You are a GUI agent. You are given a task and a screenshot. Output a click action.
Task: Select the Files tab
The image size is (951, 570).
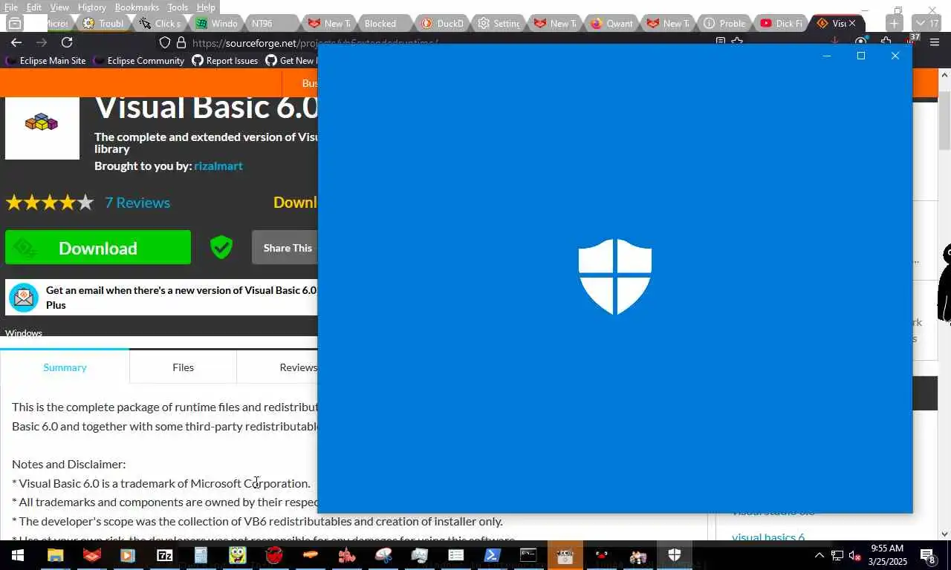[x=183, y=367]
